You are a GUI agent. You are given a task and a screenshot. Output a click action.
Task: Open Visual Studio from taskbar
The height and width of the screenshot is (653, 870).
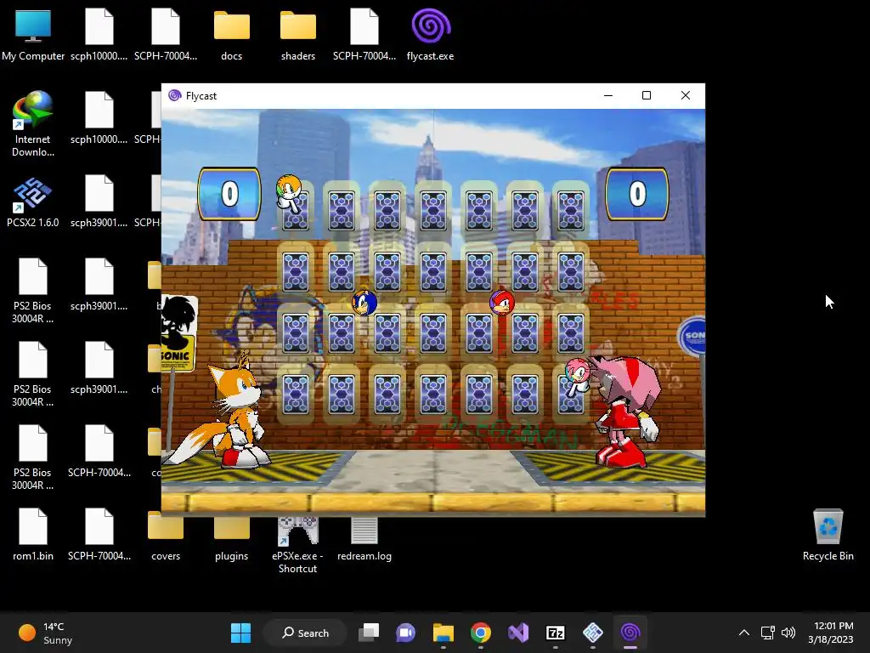(x=518, y=633)
